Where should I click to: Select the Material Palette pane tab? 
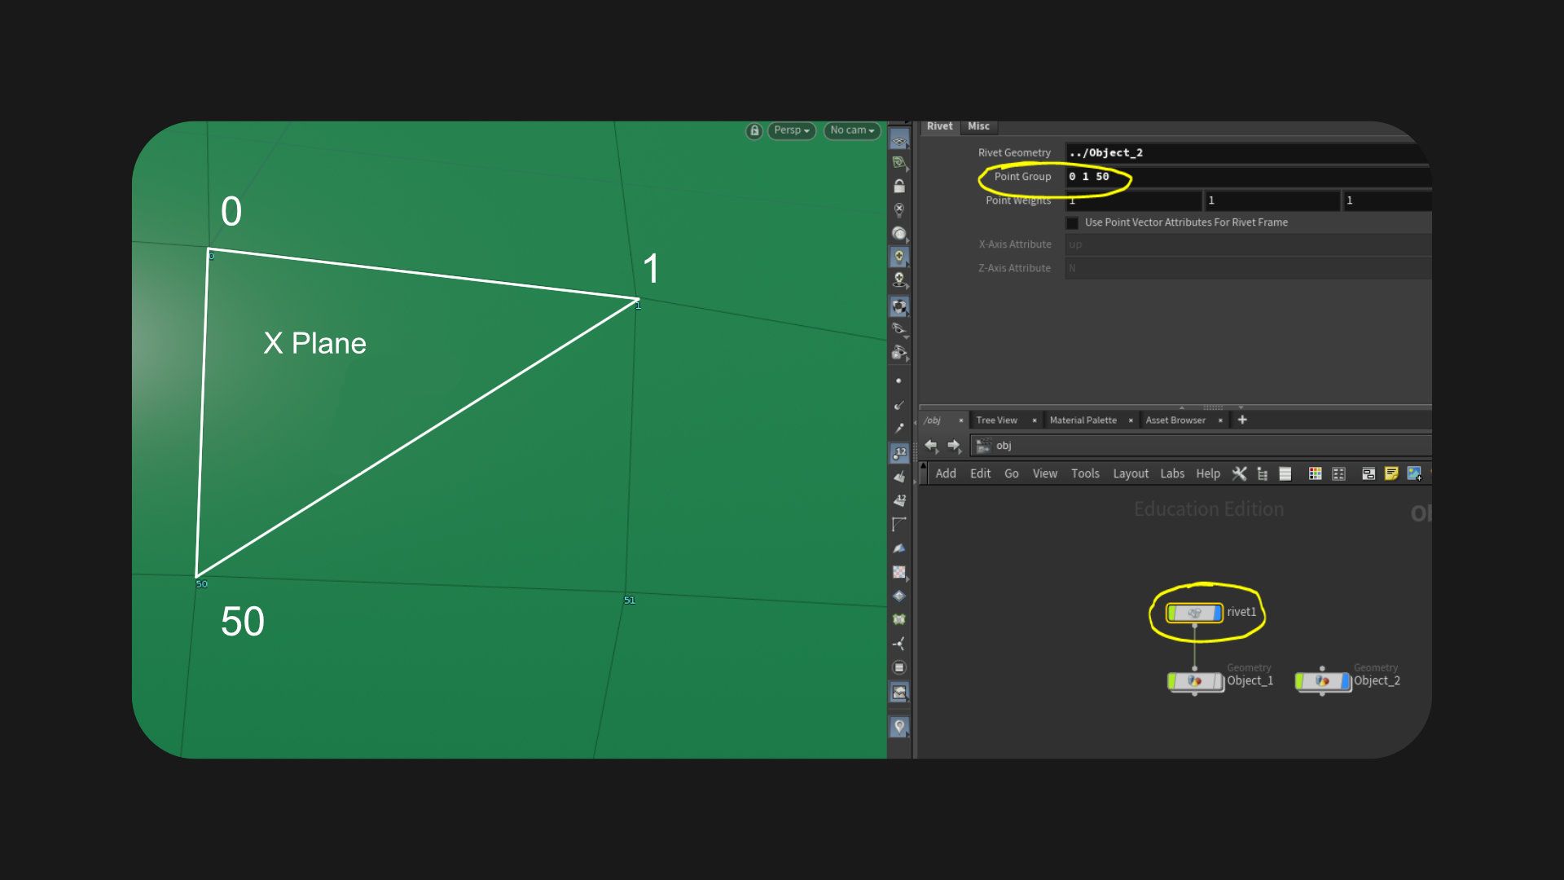(x=1083, y=420)
